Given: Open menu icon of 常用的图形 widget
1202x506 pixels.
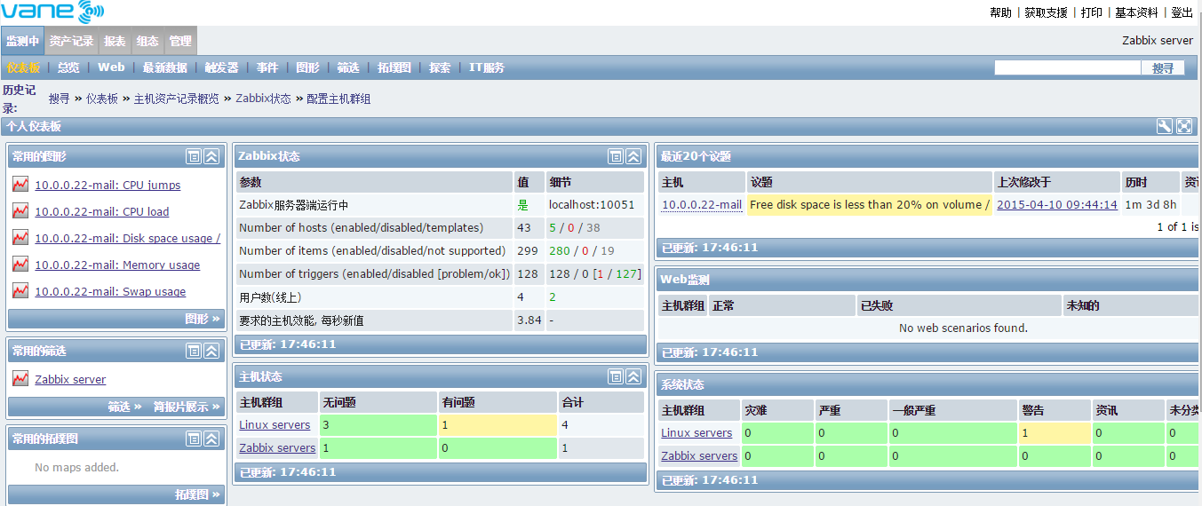Looking at the screenshot, I should [x=194, y=156].
